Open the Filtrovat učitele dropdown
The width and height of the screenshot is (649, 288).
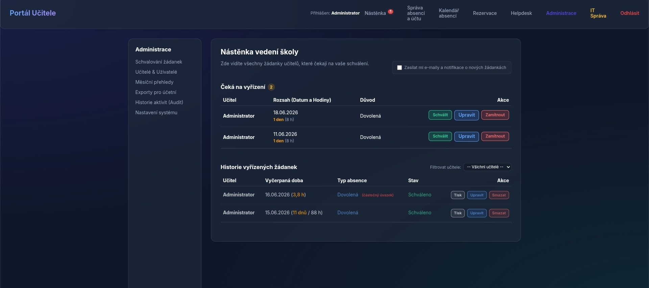click(487, 167)
